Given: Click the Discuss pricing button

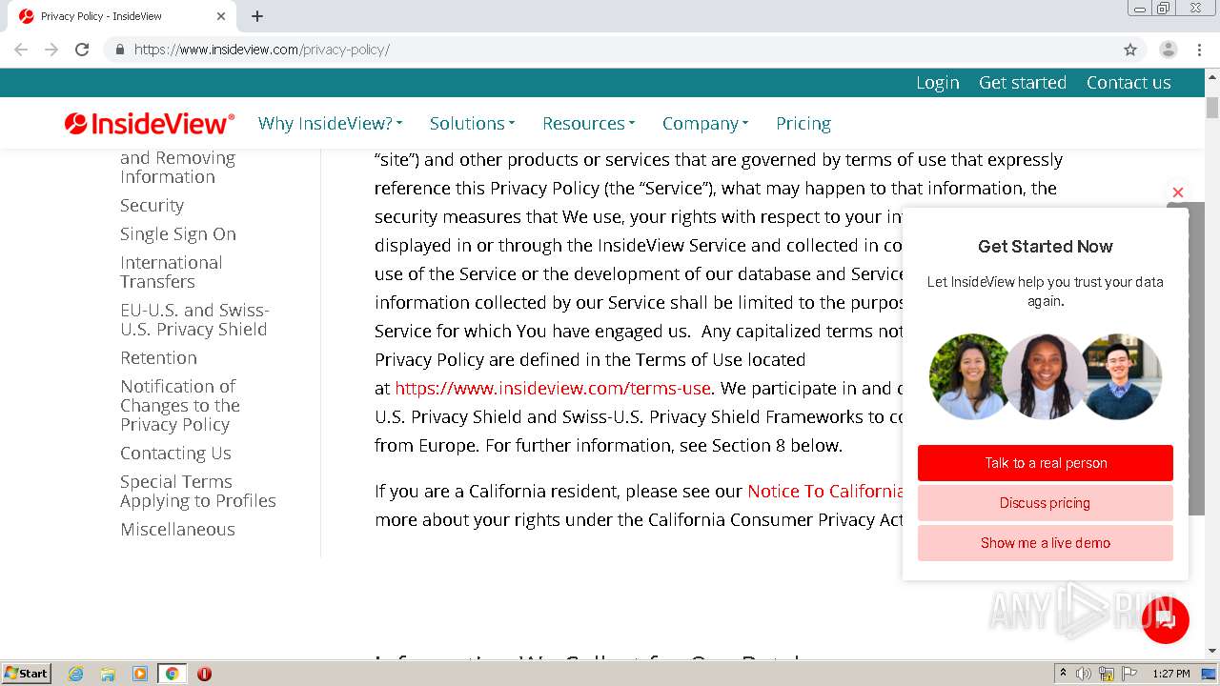Looking at the screenshot, I should (x=1046, y=503).
